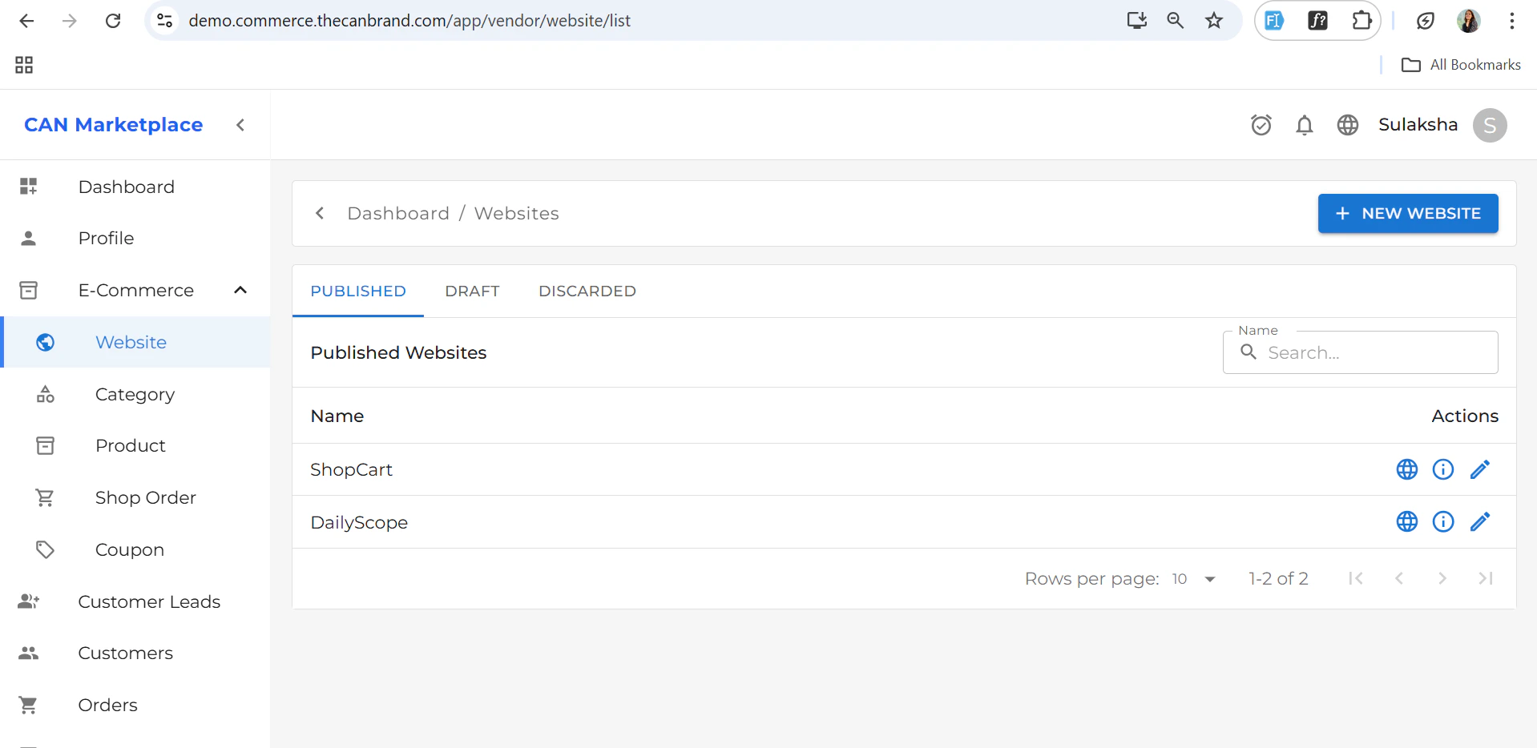Screen dimensions: 1537x748
Task: Select the Website globe icon in sidebar
Action: click(x=45, y=342)
